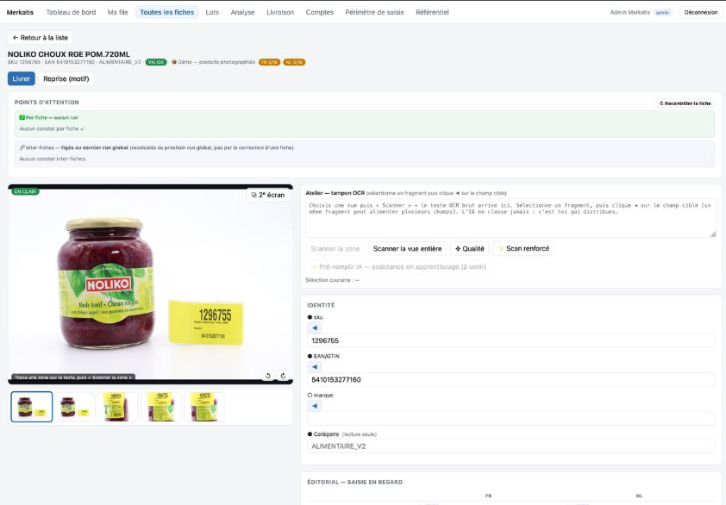Select Toutes les fiches tab
This screenshot has width=726, height=505.
(166, 13)
